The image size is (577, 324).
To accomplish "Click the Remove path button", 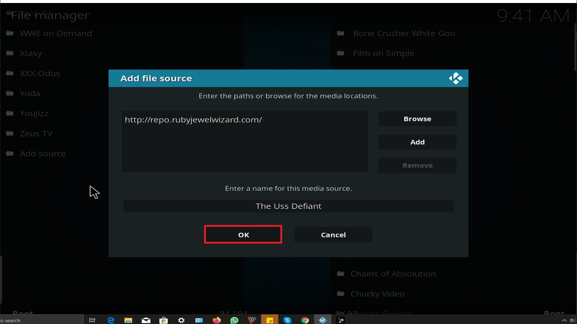I will [x=417, y=165].
